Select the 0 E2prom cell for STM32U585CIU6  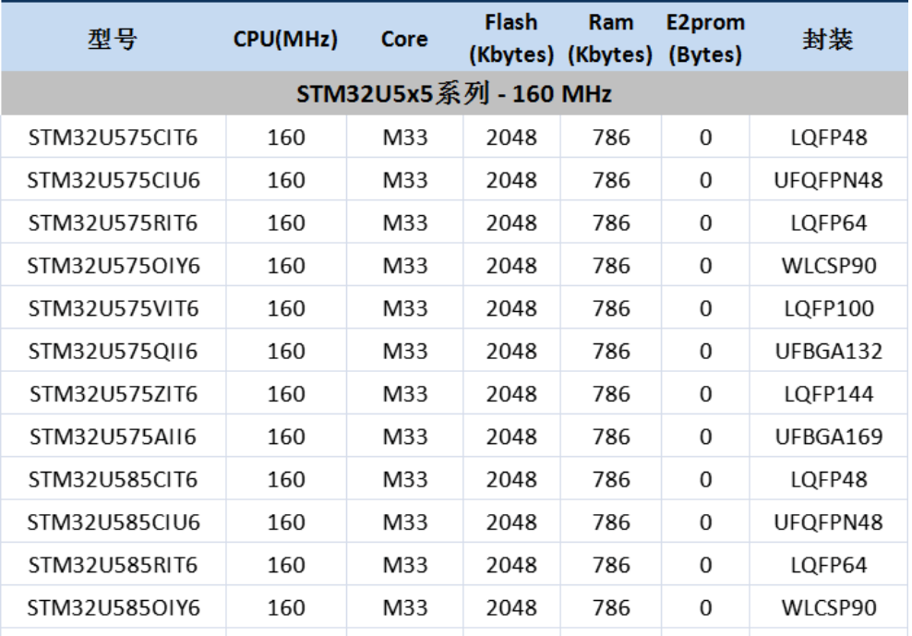point(705,522)
